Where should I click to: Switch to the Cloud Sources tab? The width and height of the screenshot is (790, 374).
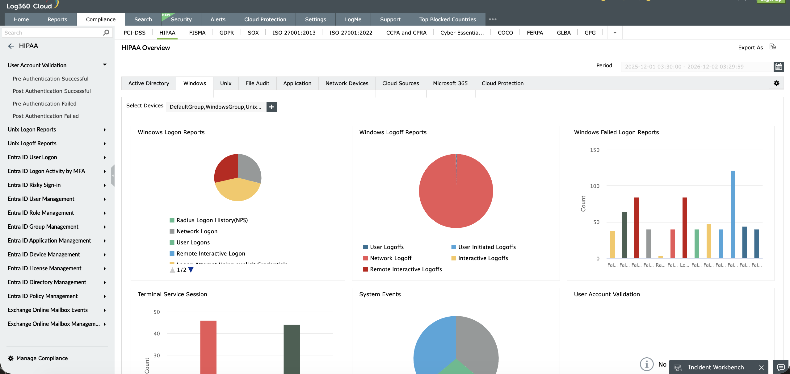click(400, 83)
